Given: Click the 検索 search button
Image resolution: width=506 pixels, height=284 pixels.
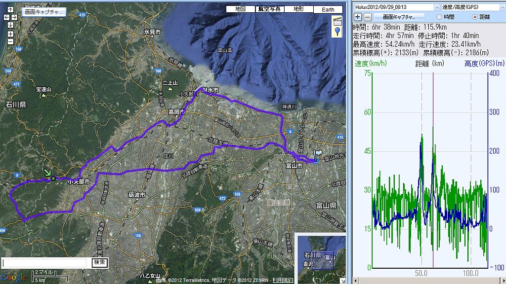Looking at the screenshot, I should (99, 263).
